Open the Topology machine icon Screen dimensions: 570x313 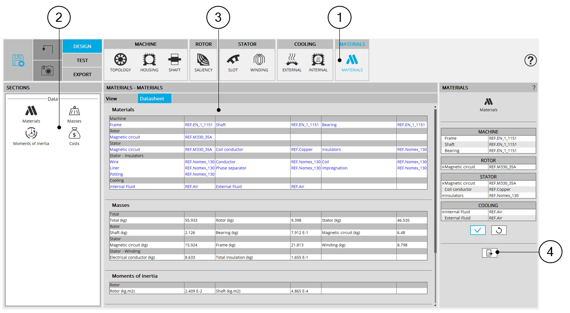pos(121,60)
